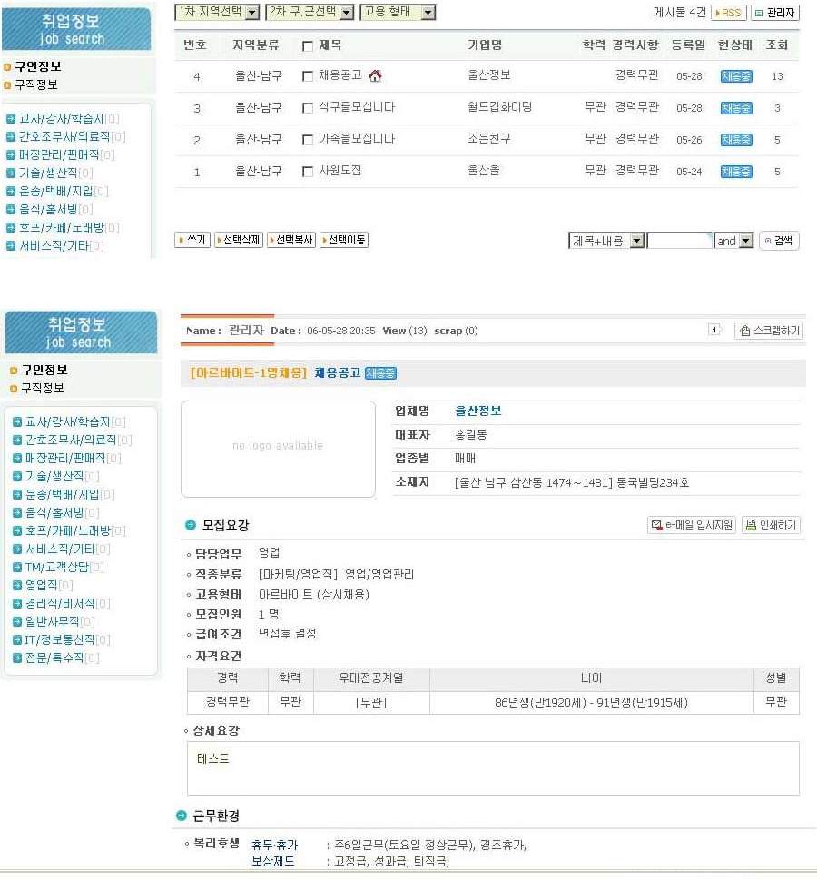
Task: Open 구인정보 menu in upper sidebar
Action: pyautogui.click(x=37, y=67)
